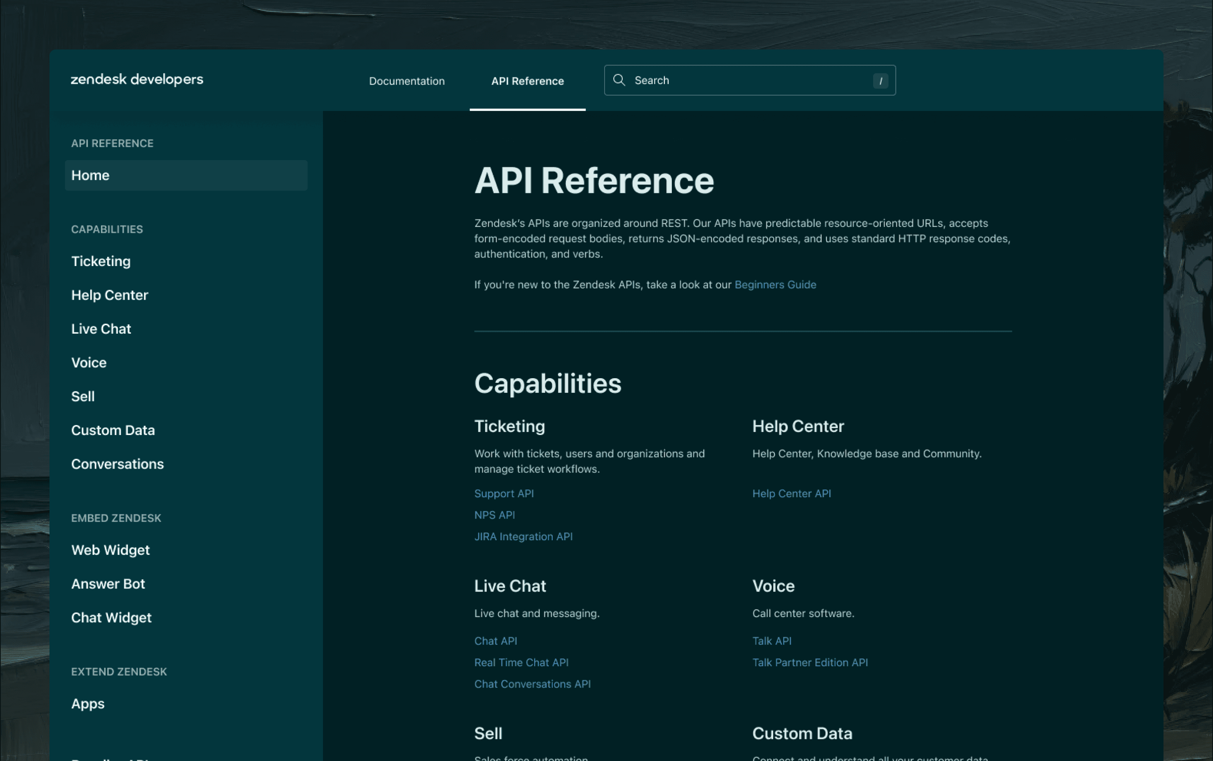
Task: Click the EXTEND ZENDESK sidebar group label
Action: coord(119,671)
